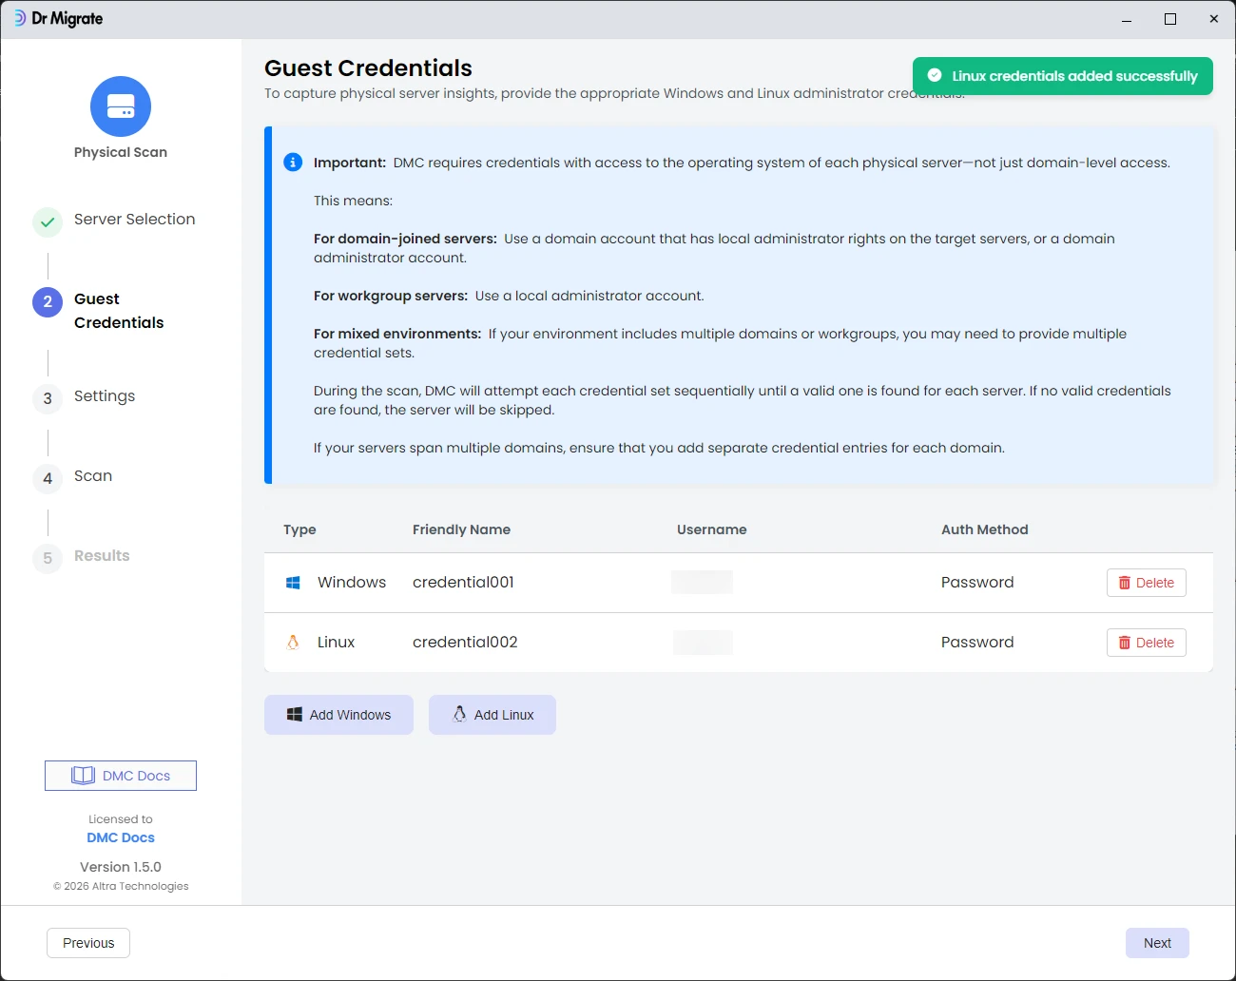Click the Physical Scan label
This screenshot has height=981, width=1236.
121,152
